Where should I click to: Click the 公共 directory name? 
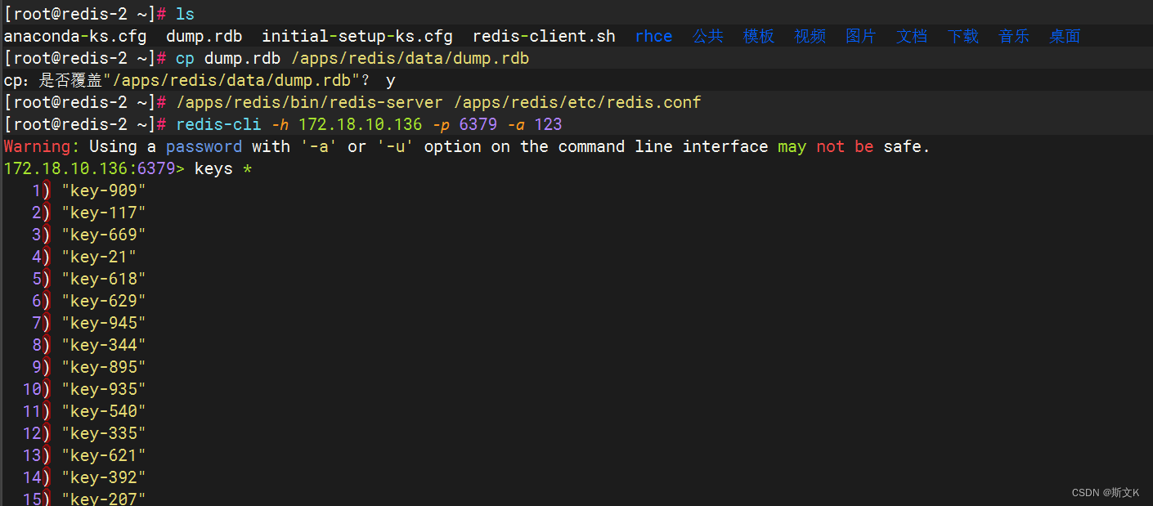point(708,36)
